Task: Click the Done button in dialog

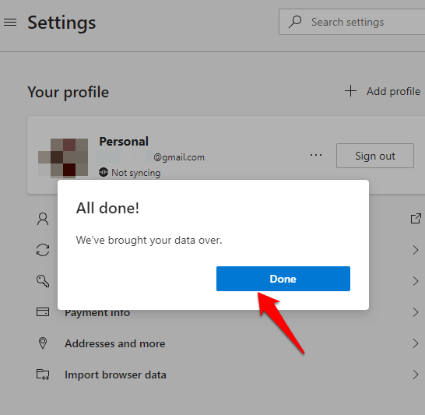Action: pos(283,279)
